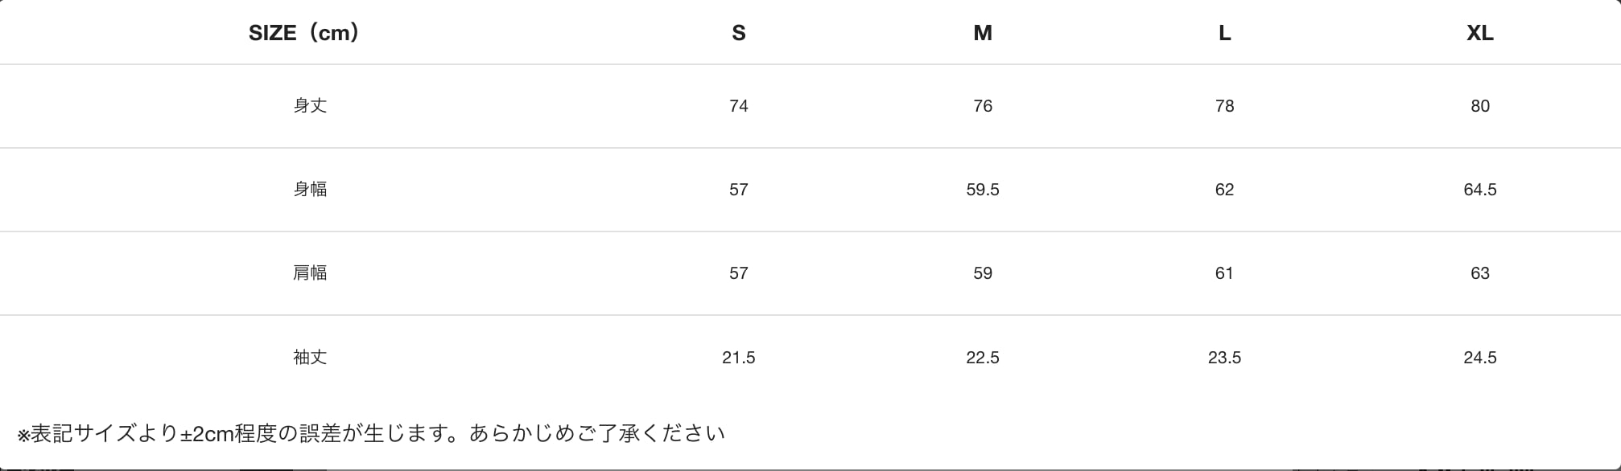Click the 袖丈 row label

click(310, 357)
